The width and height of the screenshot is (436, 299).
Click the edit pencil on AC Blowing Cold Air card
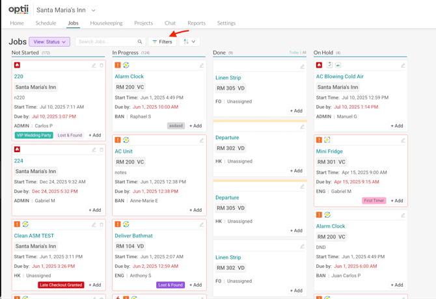[x=403, y=66]
